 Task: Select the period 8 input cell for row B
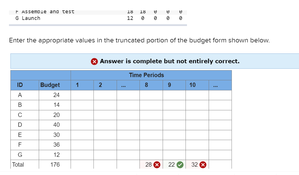click(151, 105)
